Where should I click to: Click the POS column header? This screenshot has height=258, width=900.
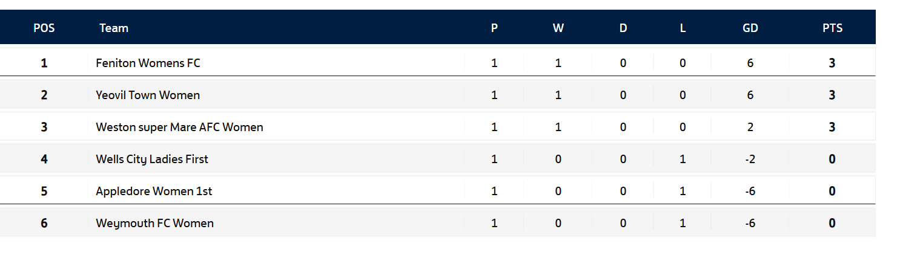pos(44,28)
